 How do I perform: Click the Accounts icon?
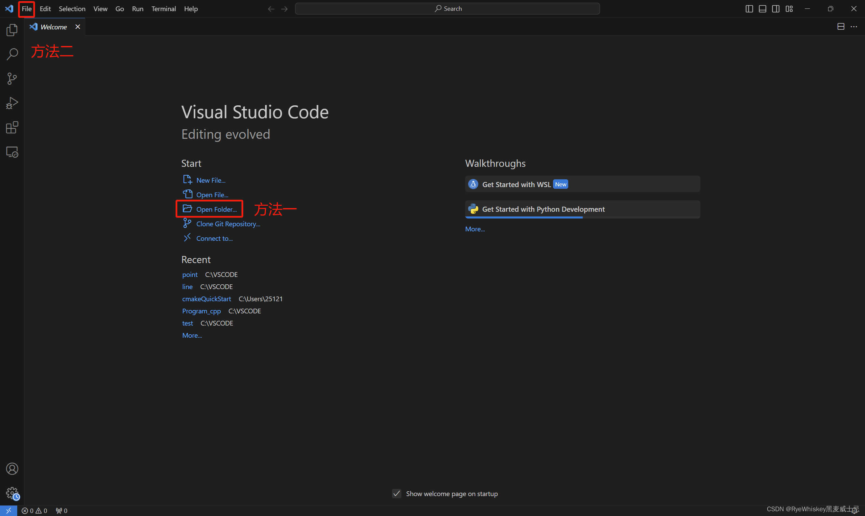pyautogui.click(x=12, y=469)
